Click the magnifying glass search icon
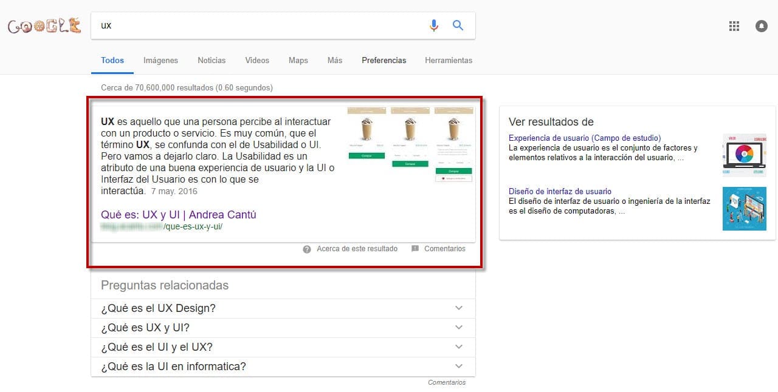 point(458,25)
